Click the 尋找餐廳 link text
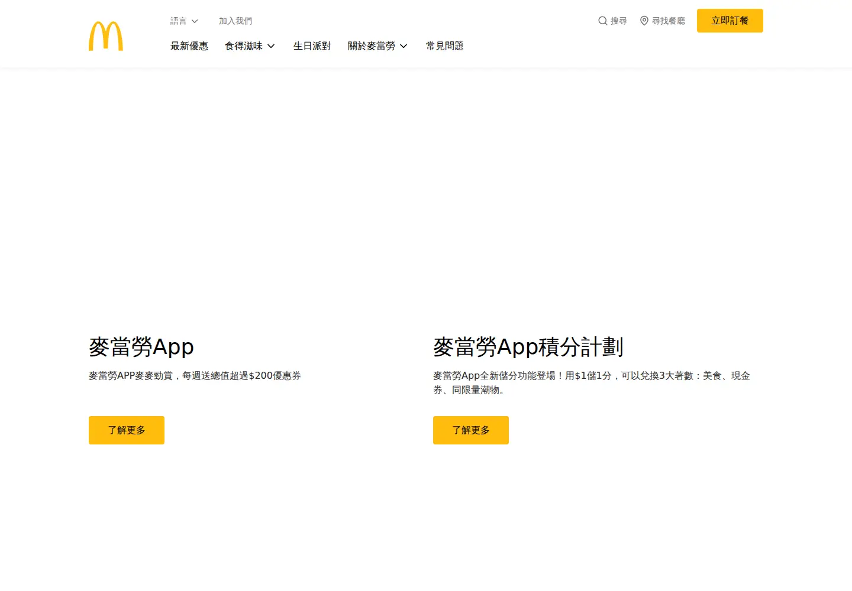 coord(669,21)
